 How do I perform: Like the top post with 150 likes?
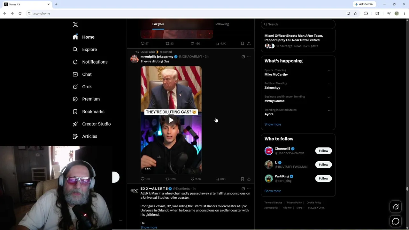pos(195,43)
